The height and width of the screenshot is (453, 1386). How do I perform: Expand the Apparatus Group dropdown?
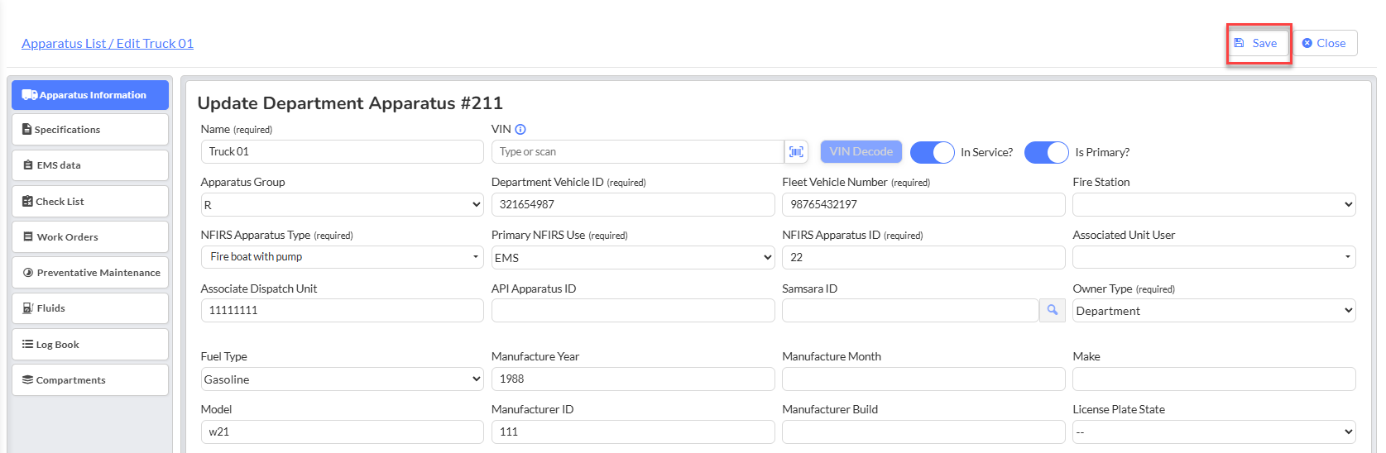coord(343,205)
